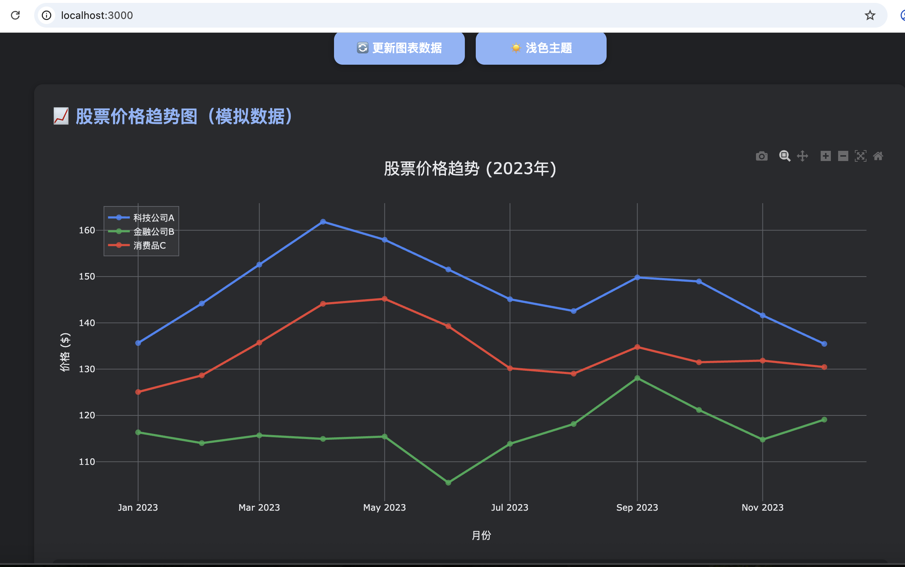Toggle 金融公司B trace visibility
Screen dimensions: 905x567
[153, 232]
